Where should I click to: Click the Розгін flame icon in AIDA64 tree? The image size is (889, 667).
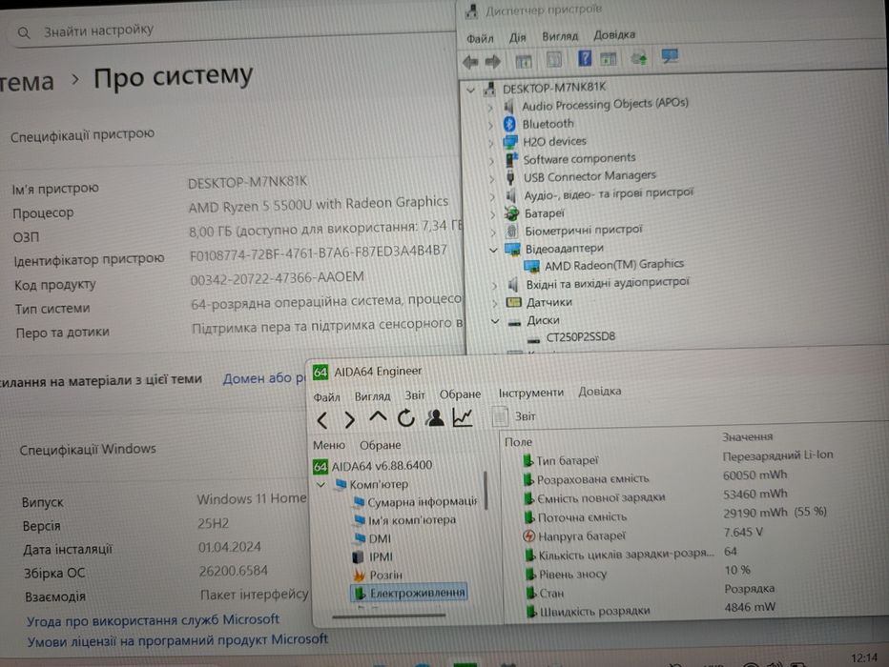click(359, 576)
